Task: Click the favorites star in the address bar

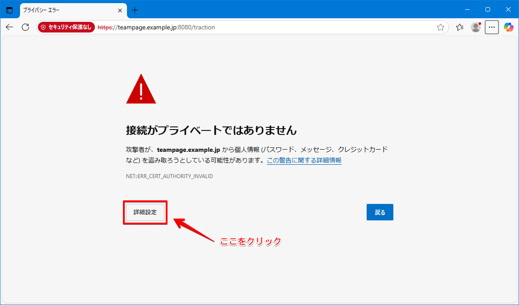Action: tap(441, 27)
